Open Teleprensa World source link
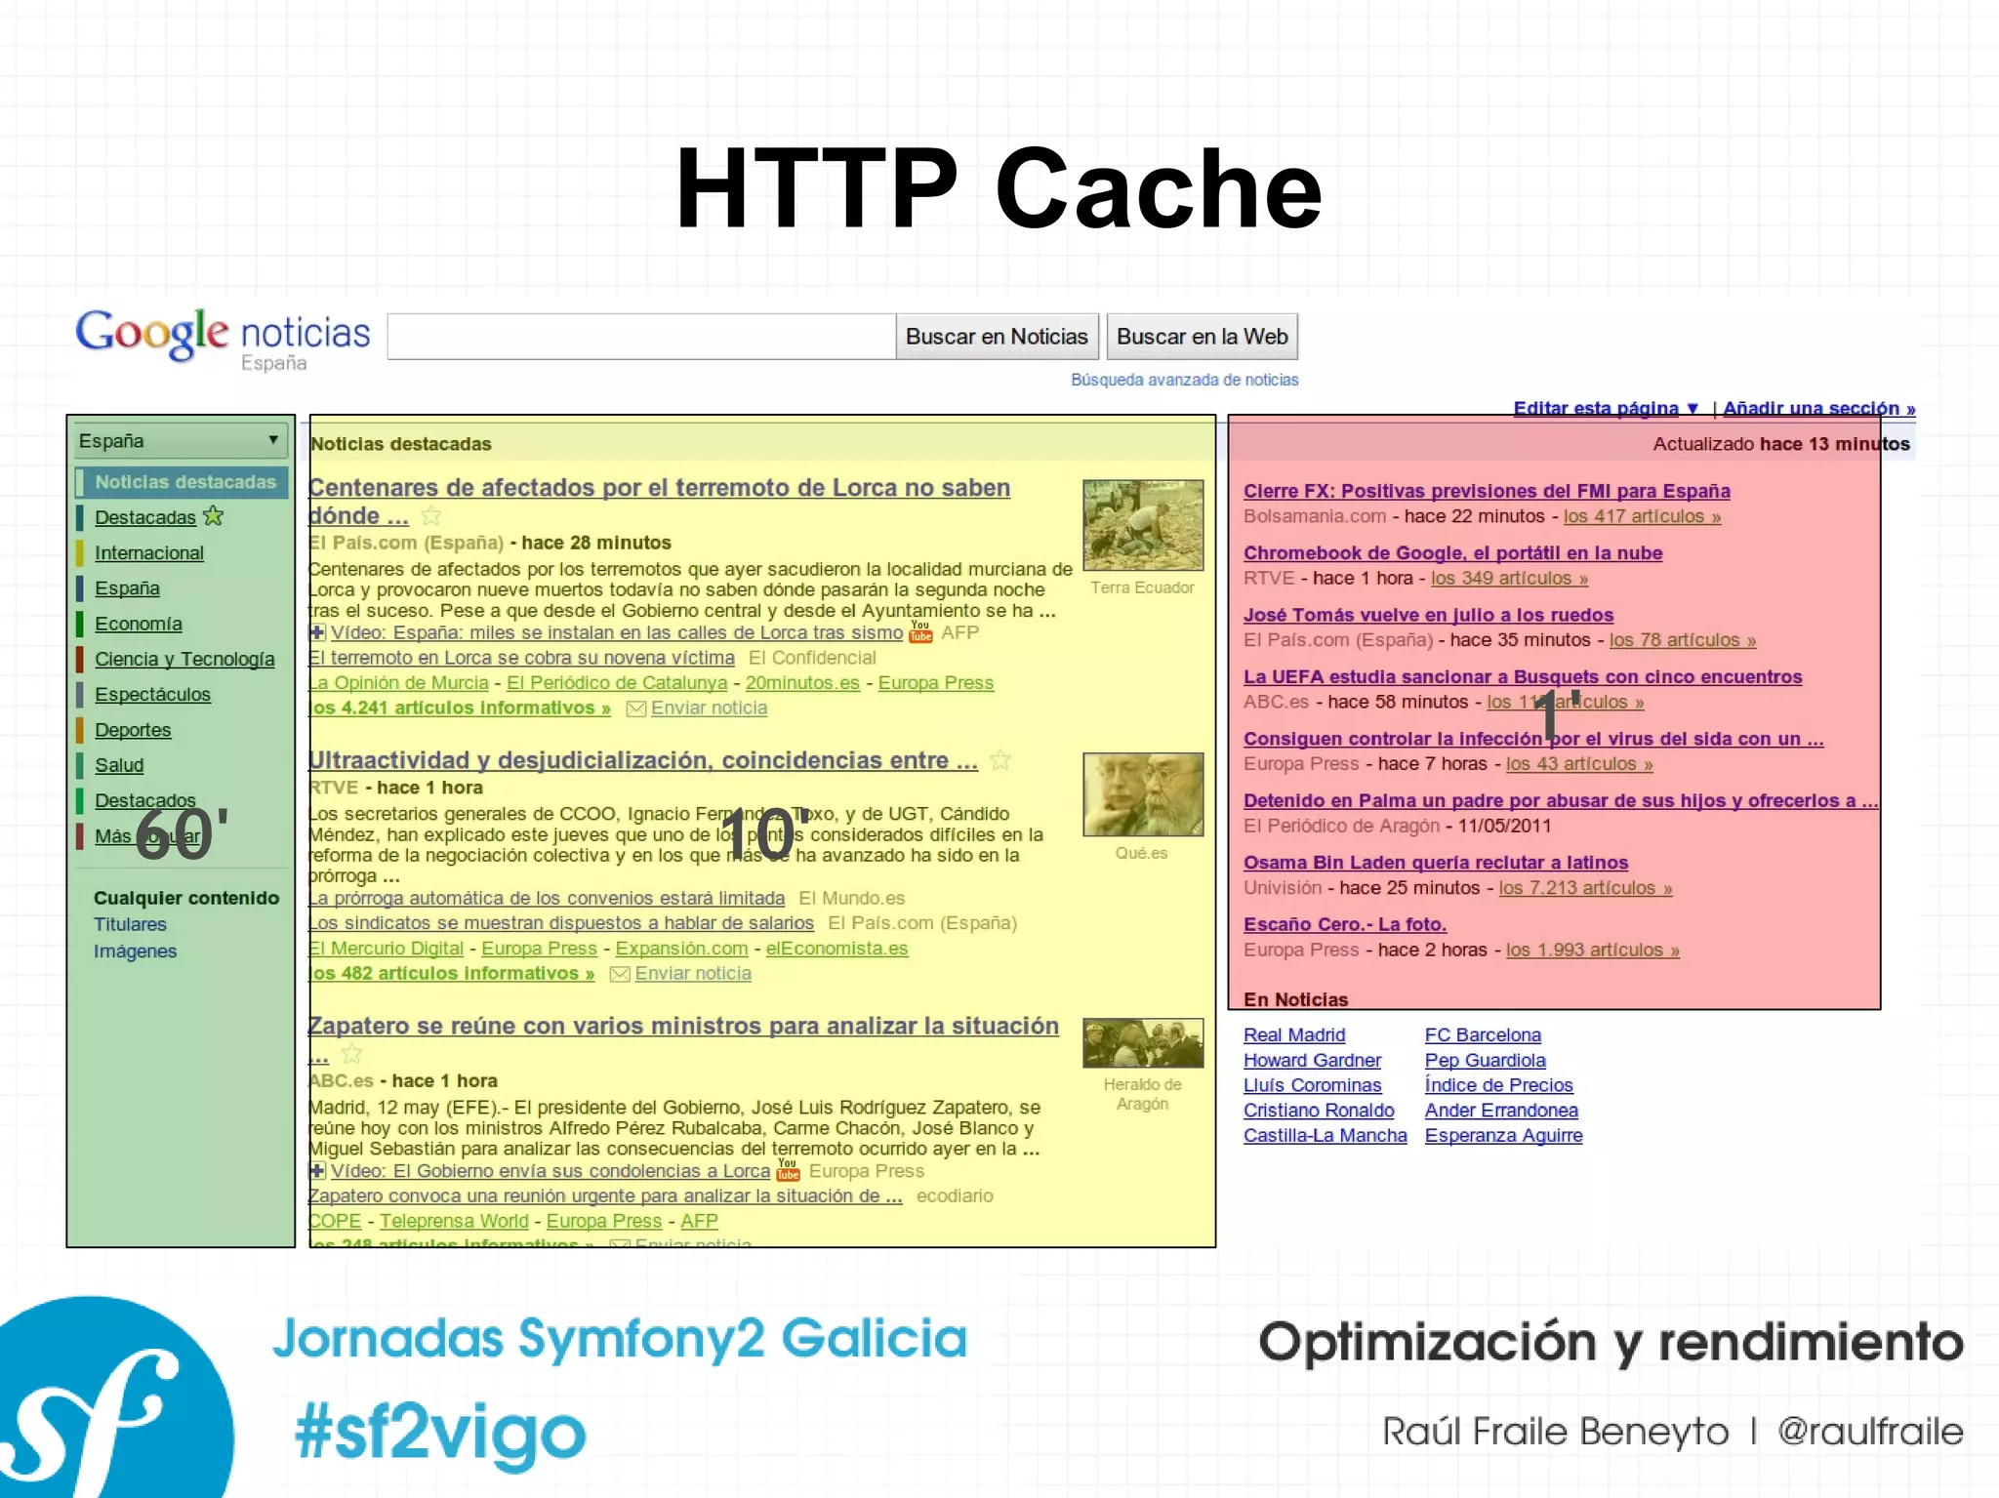Screen dimensions: 1999x1498 454,1221
